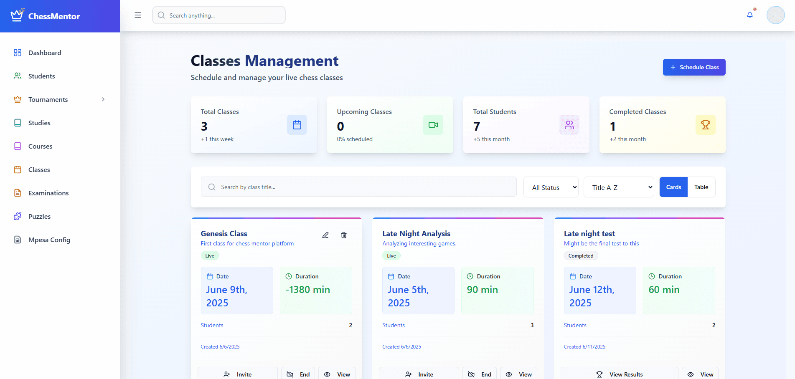Open the user avatar profile menu

click(775, 15)
